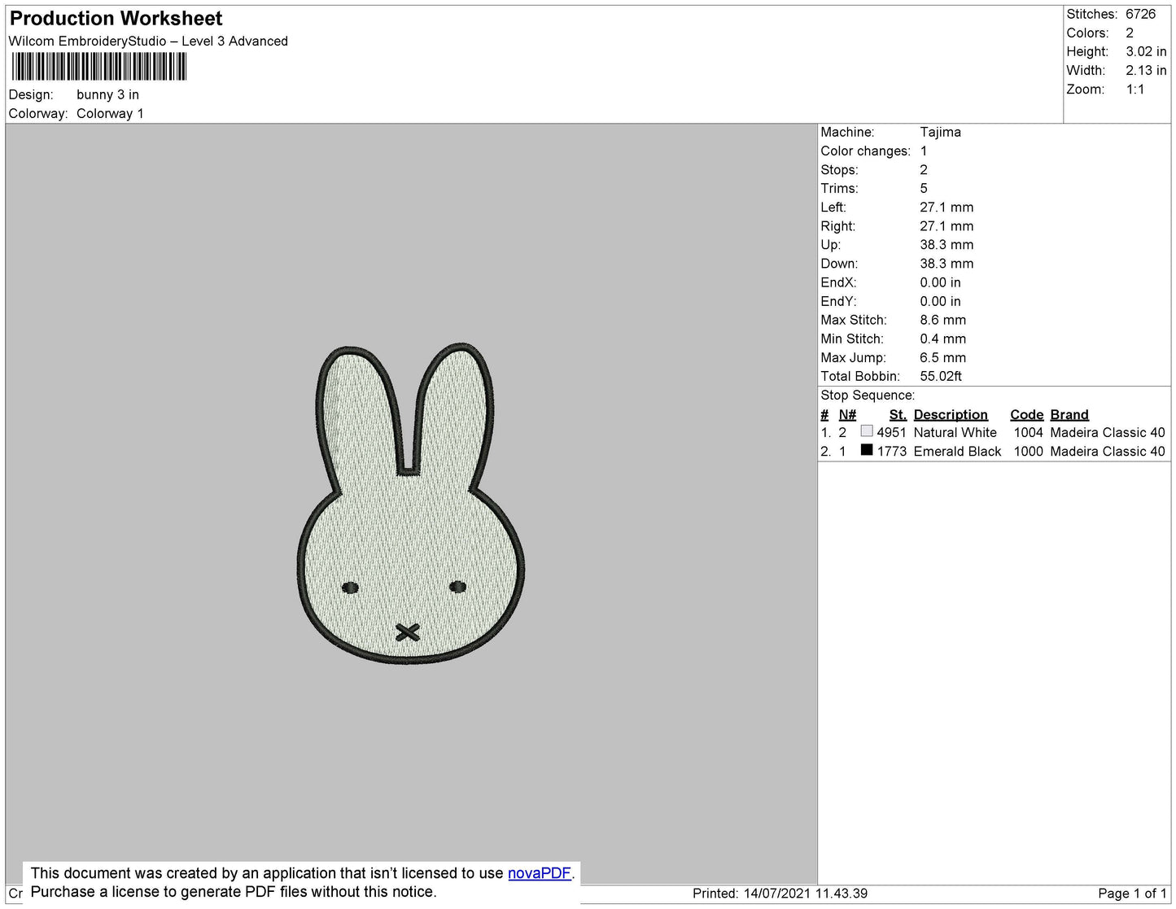Viewport: 1176px width, 909px height.
Task: Select the 'Page 1 of 1' footer
Action: [x=1132, y=894]
